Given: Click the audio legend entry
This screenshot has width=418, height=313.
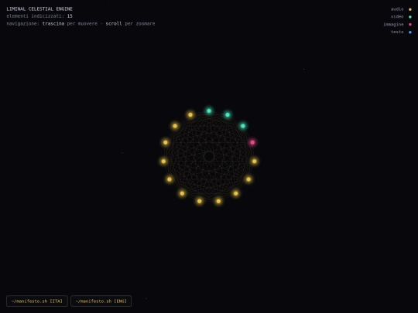Looking at the screenshot, I should (401, 9).
